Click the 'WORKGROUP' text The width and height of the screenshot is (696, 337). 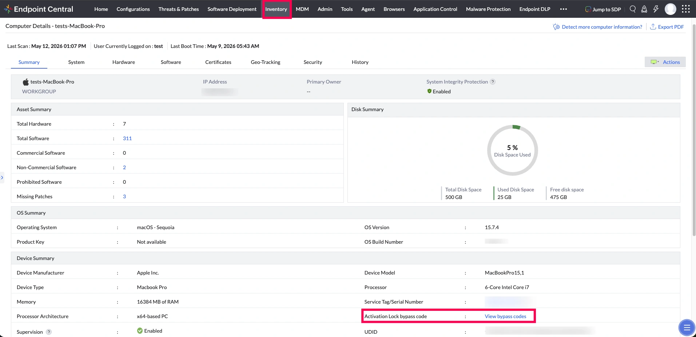39,92
